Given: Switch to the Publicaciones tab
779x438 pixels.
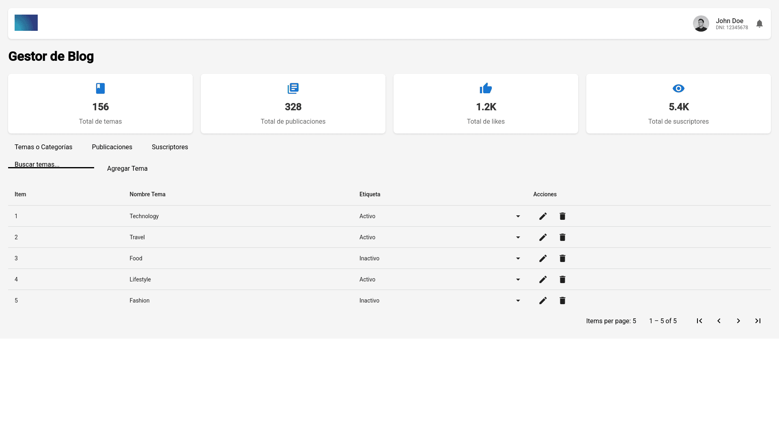Looking at the screenshot, I should (112, 147).
